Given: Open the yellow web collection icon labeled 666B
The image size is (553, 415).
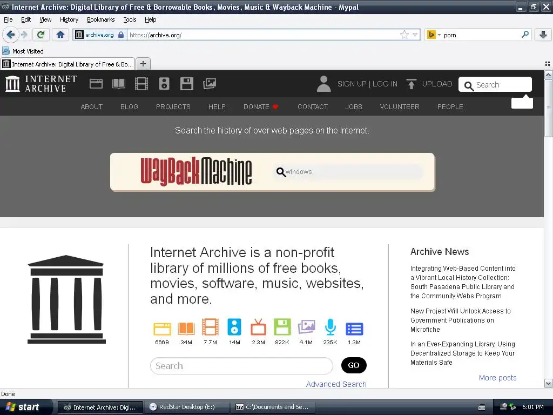Looking at the screenshot, I should coord(162,329).
